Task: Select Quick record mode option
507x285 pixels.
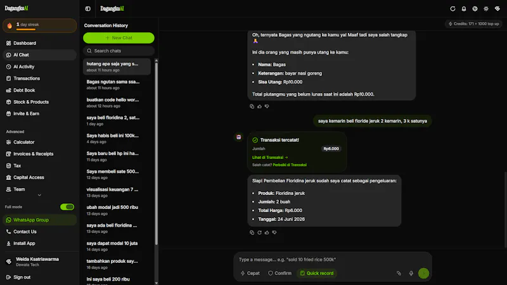Action: 317,274
